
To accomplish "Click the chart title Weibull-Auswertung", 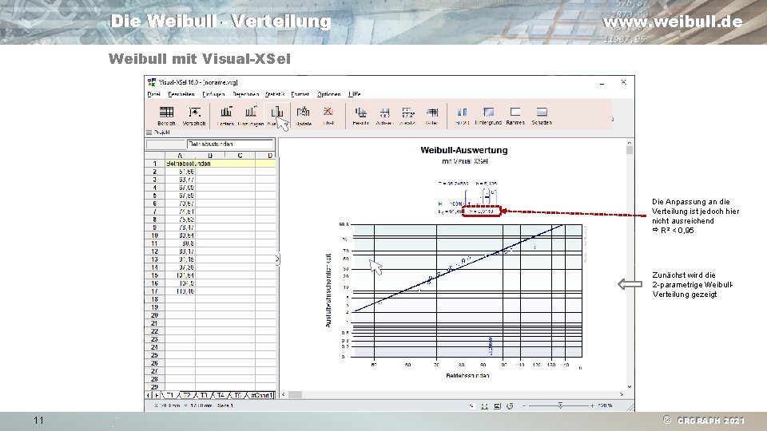I will click(x=463, y=150).
